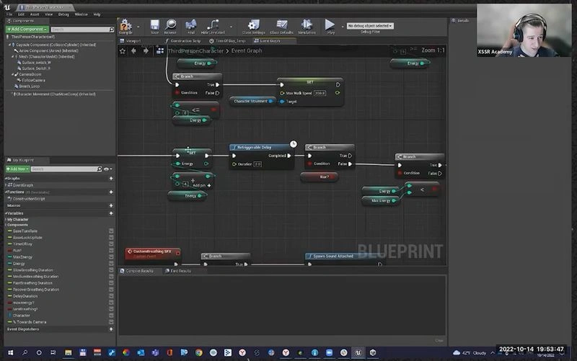Compile the blueprint with the Compile icon
The width and height of the screenshot is (577, 361).
click(125, 26)
